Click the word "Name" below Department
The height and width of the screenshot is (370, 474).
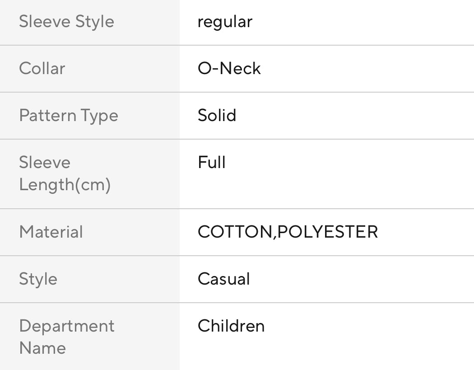click(x=42, y=348)
